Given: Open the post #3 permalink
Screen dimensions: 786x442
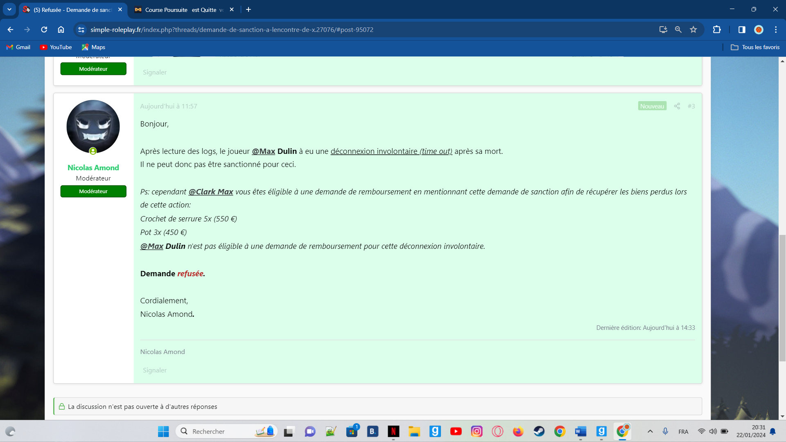Looking at the screenshot, I should [x=691, y=106].
